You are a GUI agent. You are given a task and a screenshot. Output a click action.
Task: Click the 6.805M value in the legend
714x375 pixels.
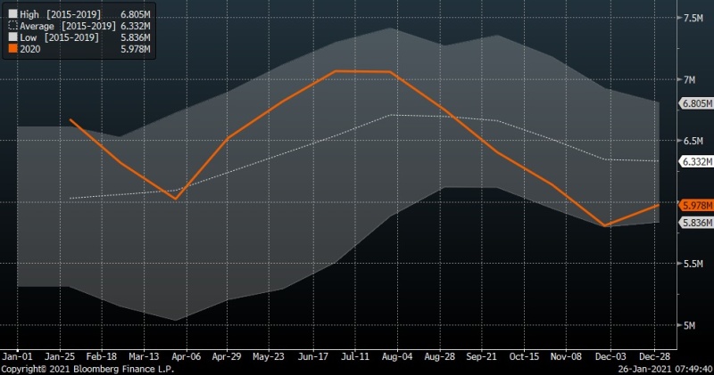(136, 14)
